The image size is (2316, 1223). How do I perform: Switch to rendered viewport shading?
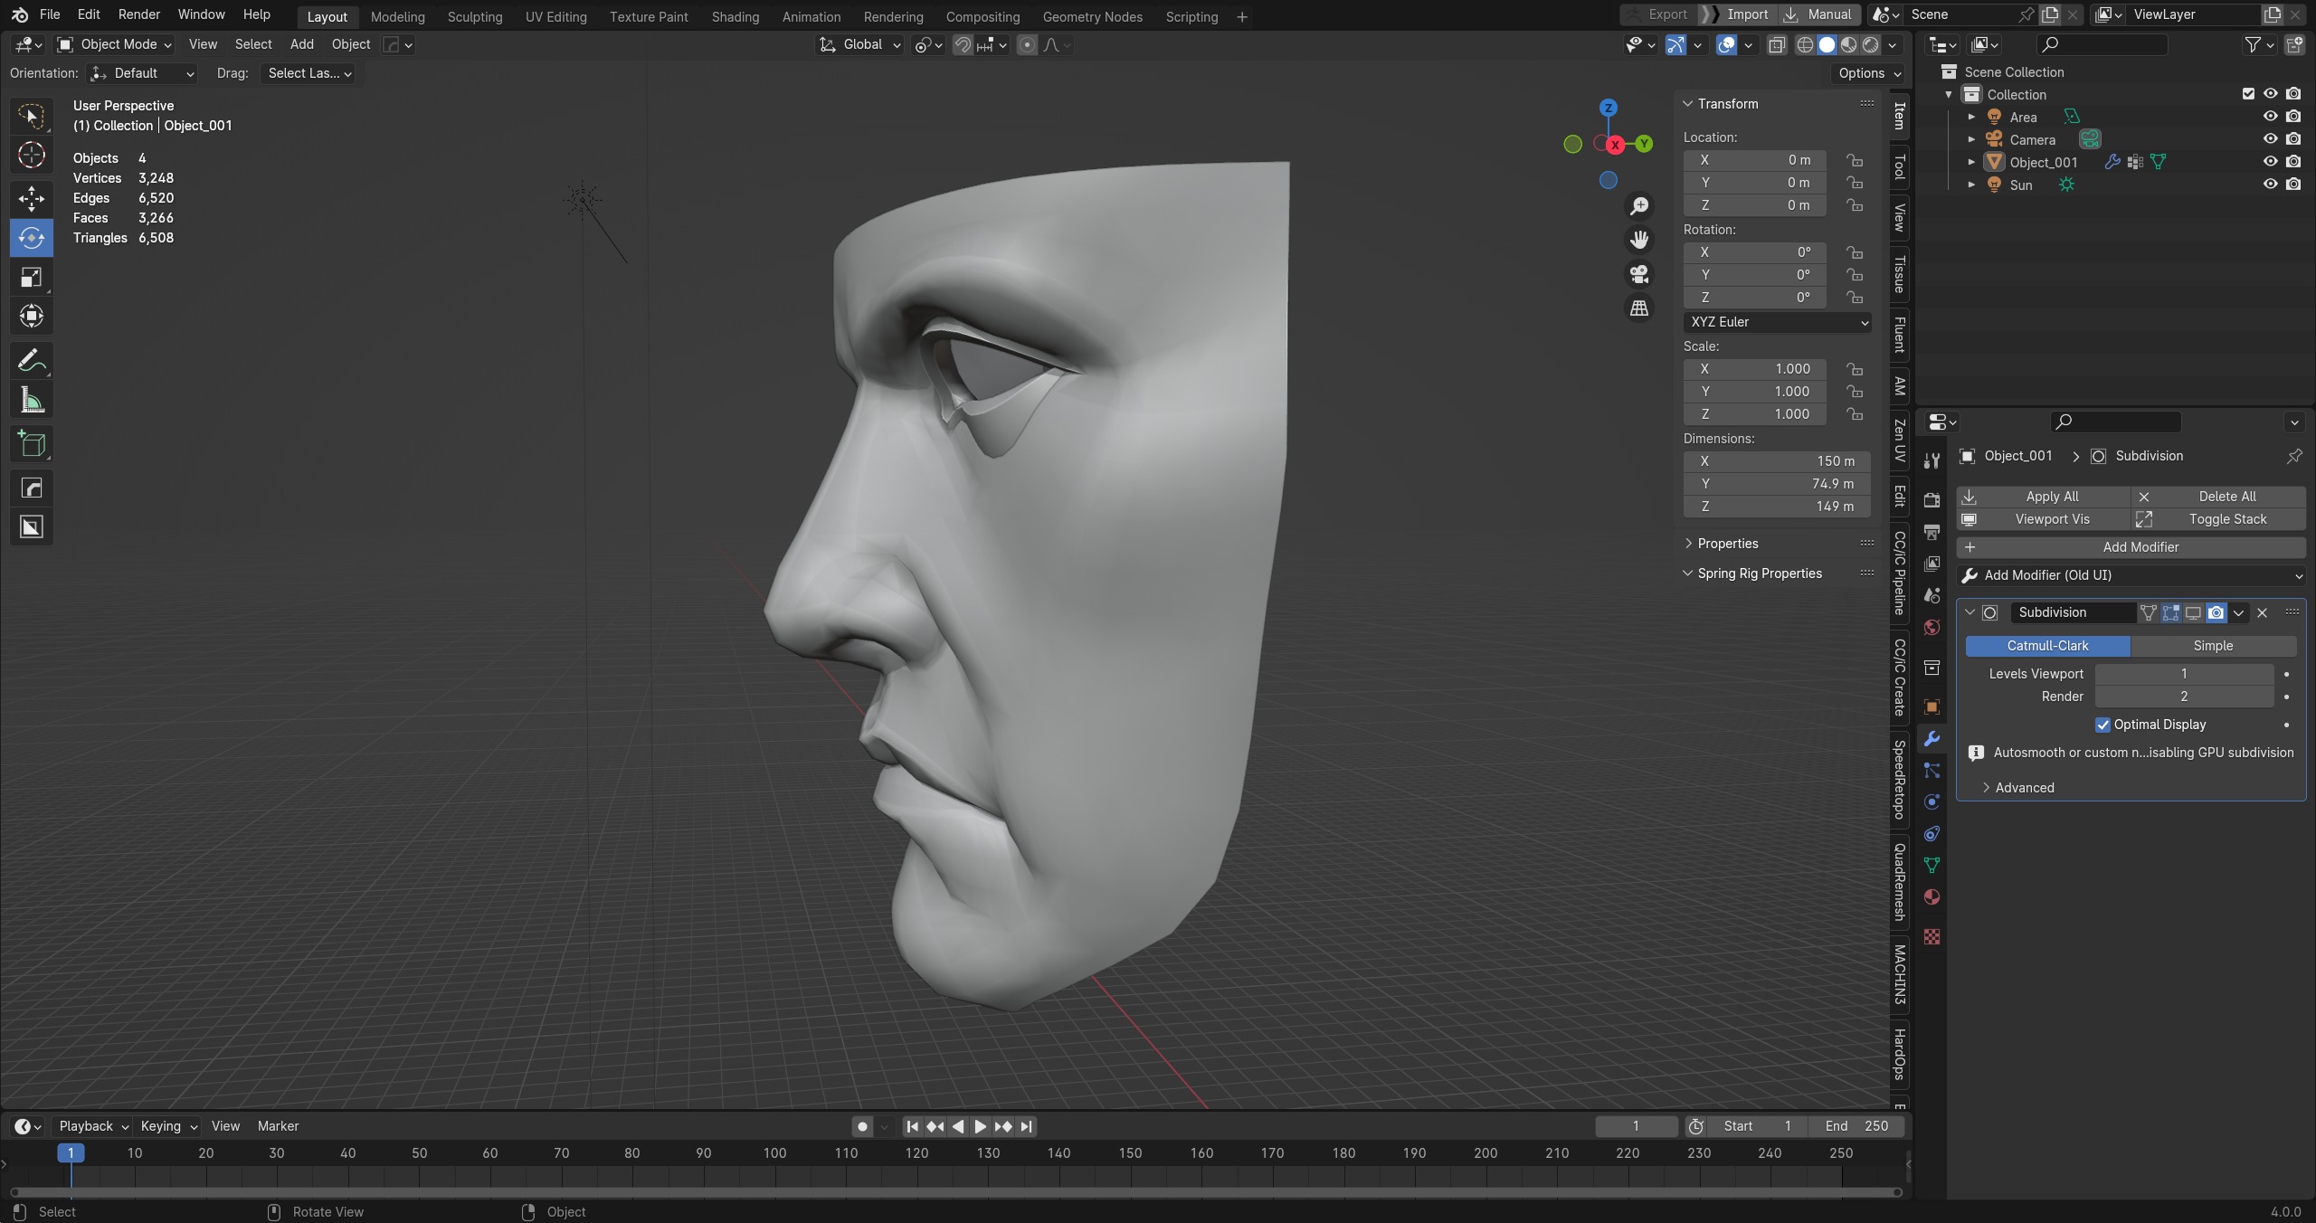1870,44
